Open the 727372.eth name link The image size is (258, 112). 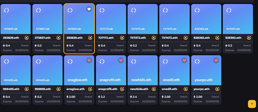coord(138,38)
